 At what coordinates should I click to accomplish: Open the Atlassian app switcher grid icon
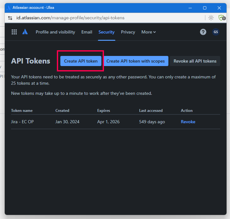coord(14,32)
